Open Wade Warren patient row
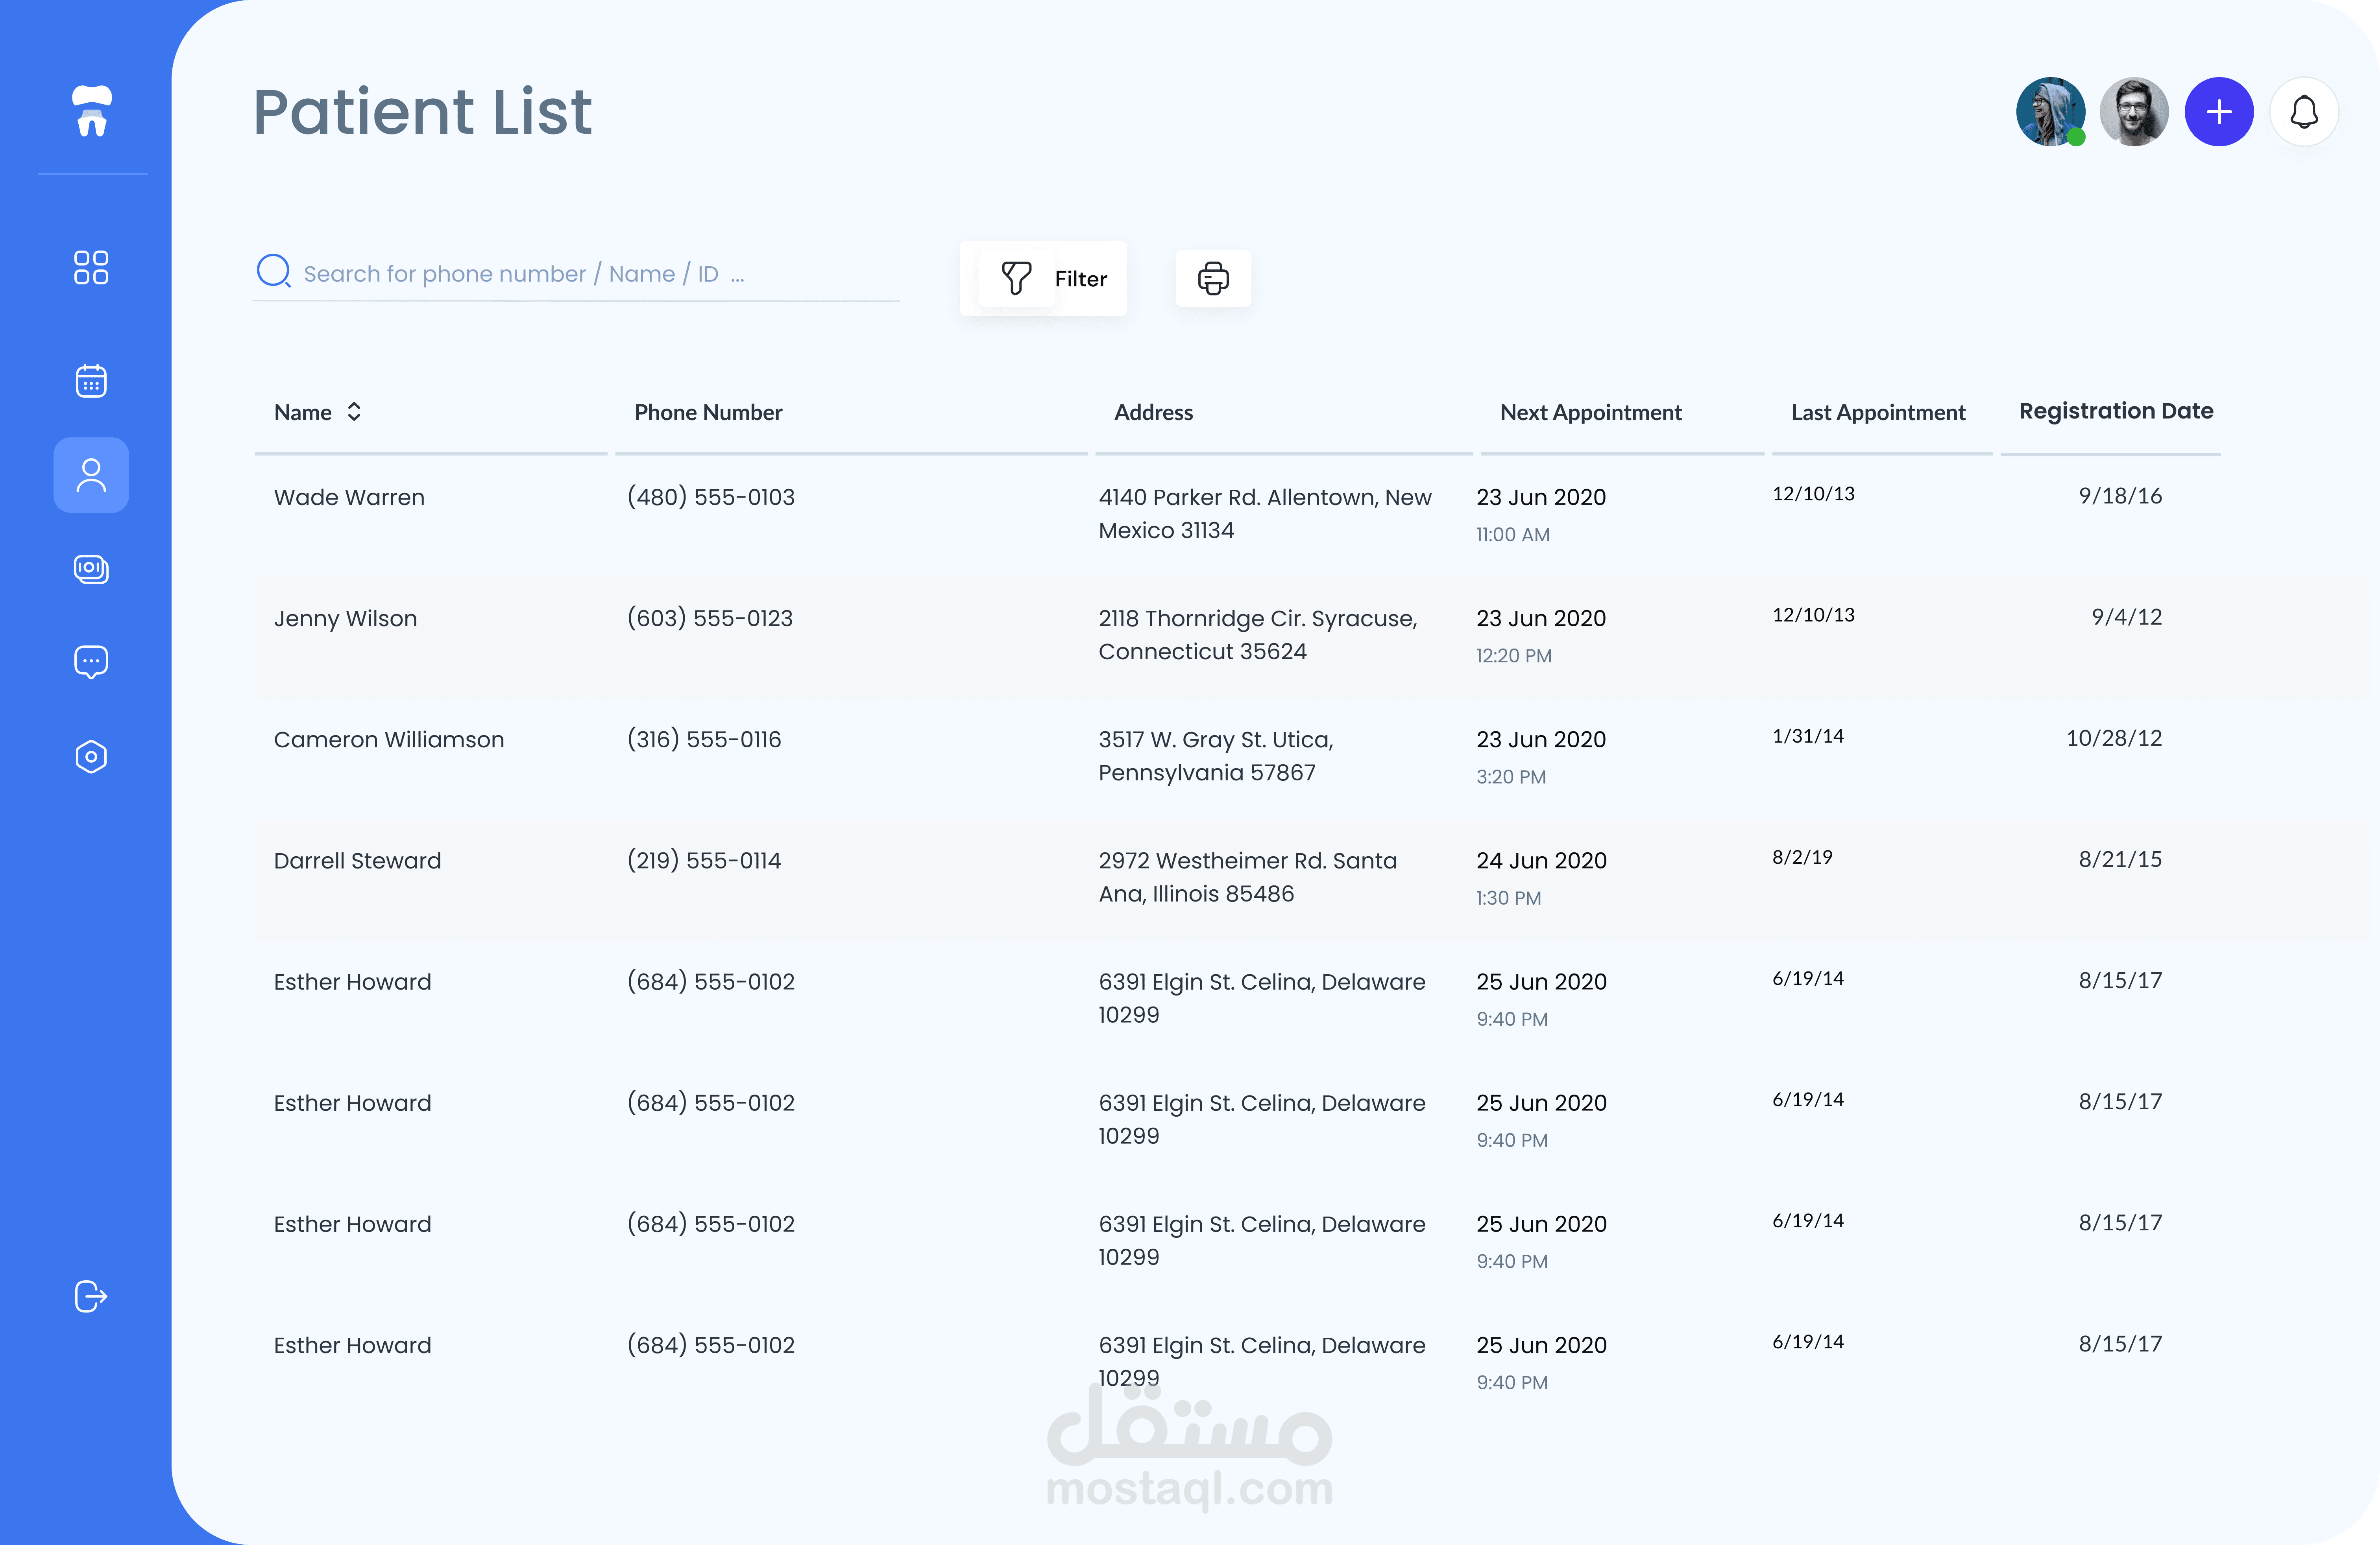The image size is (2380, 1545). pyautogui.click(x=349, y=497)
